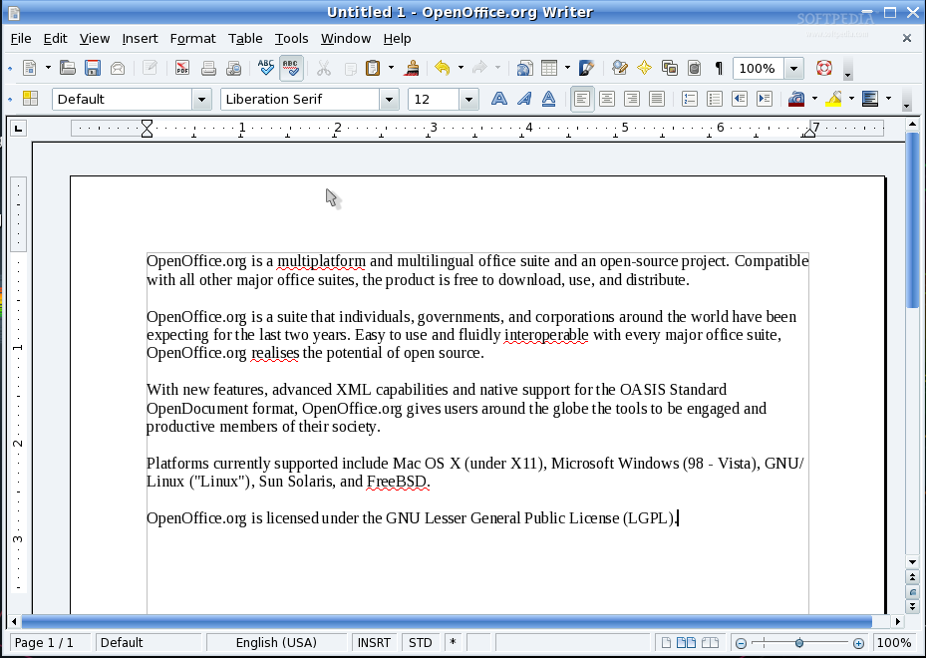Image resolution: width=926 pixels, height=658 pixels.
Task: Apply centered paragraph alignment
Action: [607, 99]
